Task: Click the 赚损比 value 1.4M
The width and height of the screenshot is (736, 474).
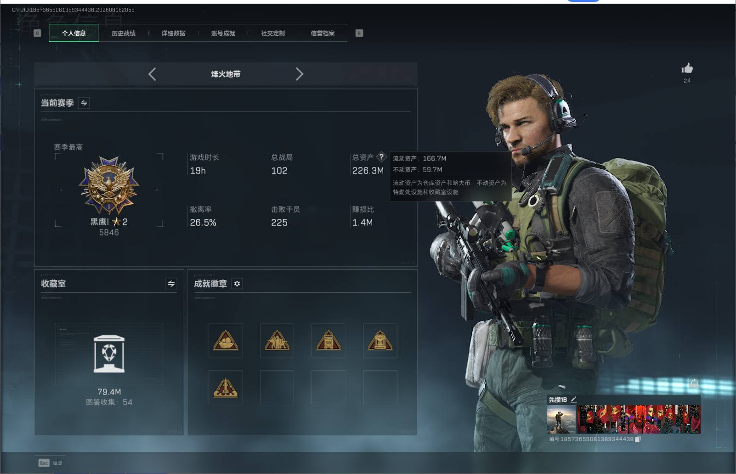Action: (x=362, y=223)
